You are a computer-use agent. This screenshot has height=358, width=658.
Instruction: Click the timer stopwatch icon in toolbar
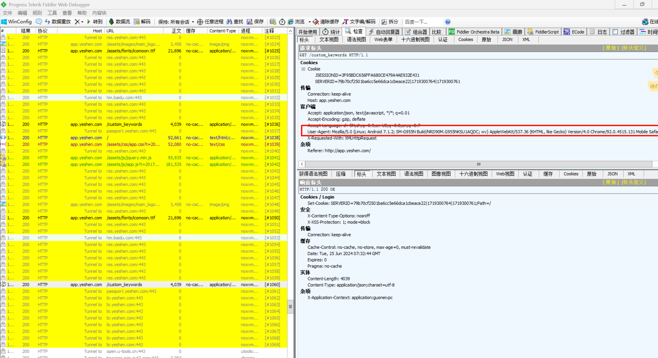(x=282, y=22)
